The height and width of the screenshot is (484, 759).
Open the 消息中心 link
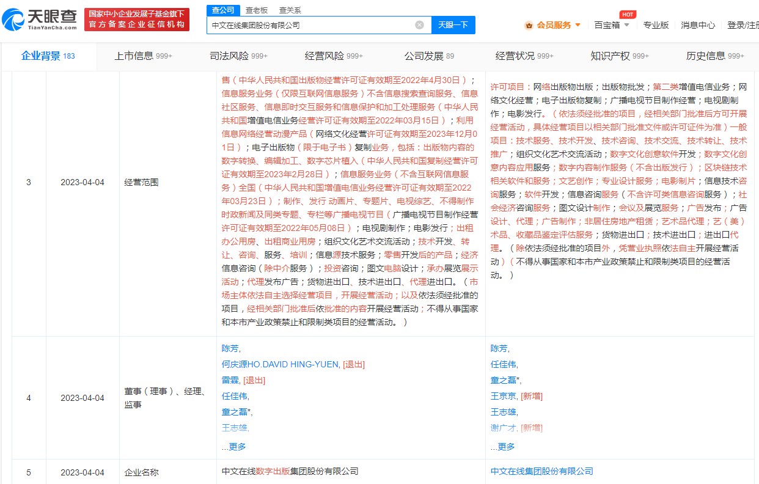pyautogui.click(x=698, y=25)
